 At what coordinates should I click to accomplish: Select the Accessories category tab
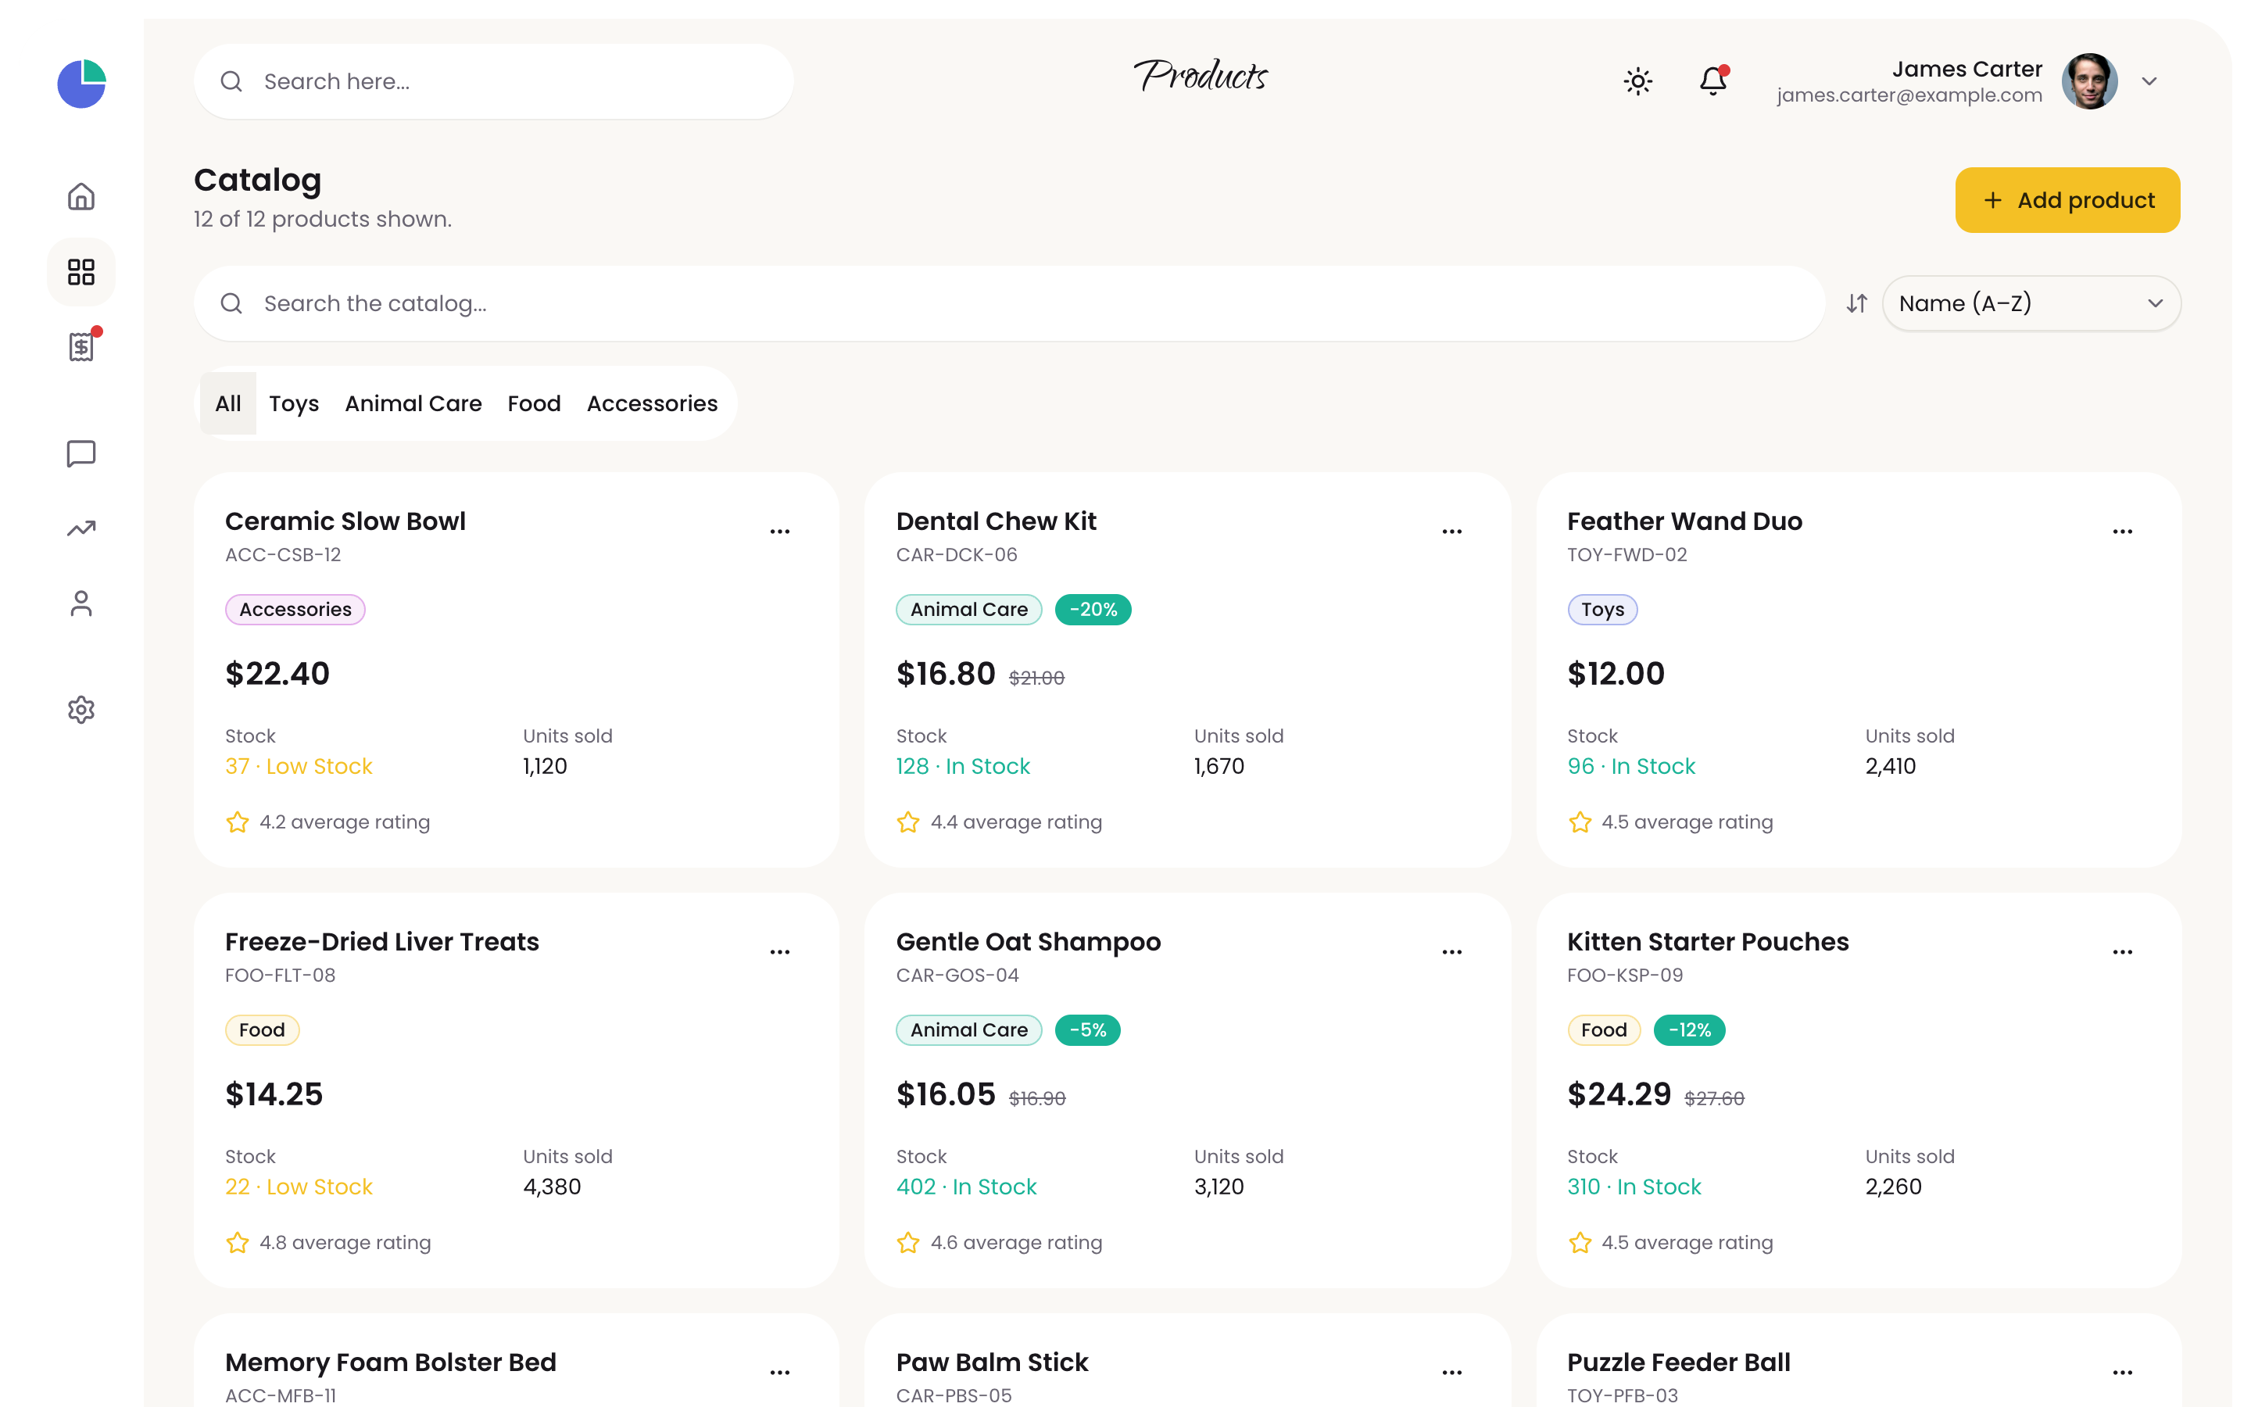[652, 403]
